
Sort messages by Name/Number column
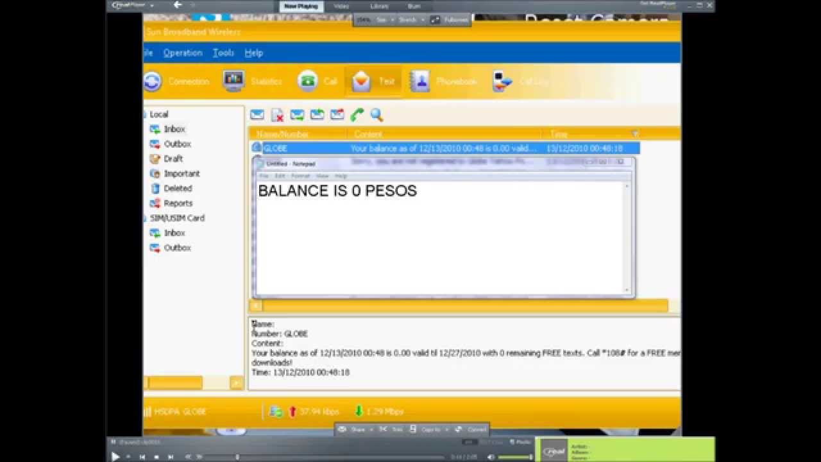(298, 134)
